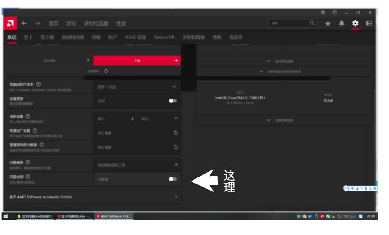The image size is (389, 235).
Task: Expand 更多详细信息 below CPU info
Action: coord(284,120)
